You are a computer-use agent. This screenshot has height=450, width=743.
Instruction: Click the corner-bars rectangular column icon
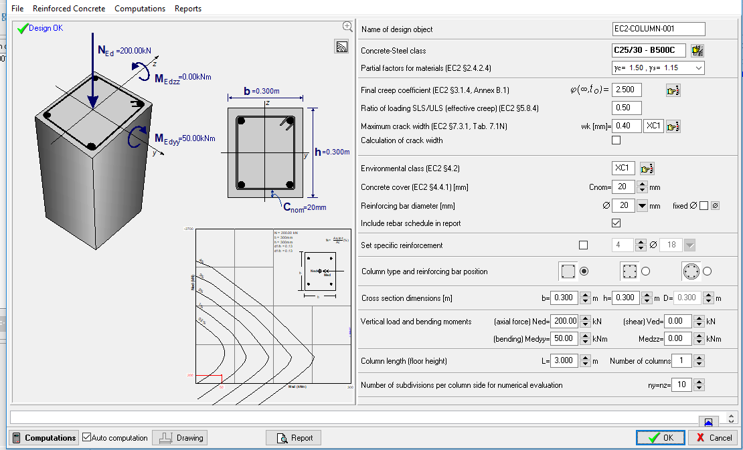(x=568, y=271)
